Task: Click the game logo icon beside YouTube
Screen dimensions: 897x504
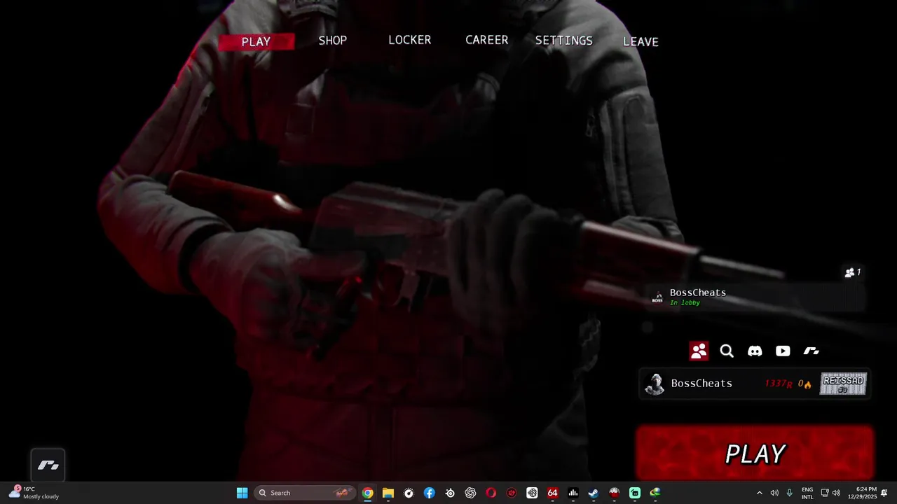Action: coord(812,351)
